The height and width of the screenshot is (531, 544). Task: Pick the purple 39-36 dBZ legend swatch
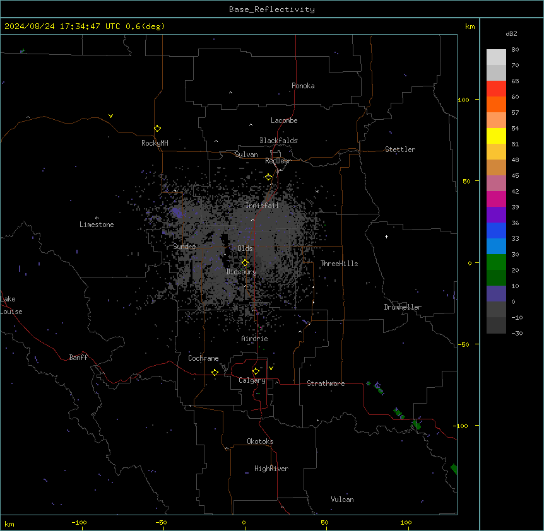point(496,214)
